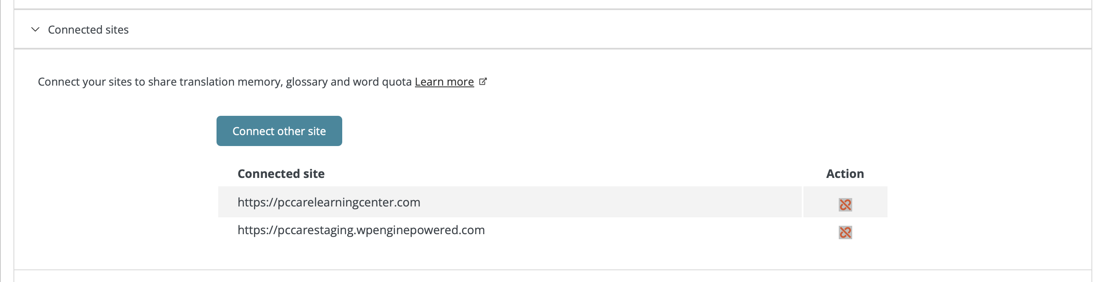Viewport: 1099px width, 282px height.
Task: Click gray Action cell around first unlink icon
Action: (x=870, y=202)
